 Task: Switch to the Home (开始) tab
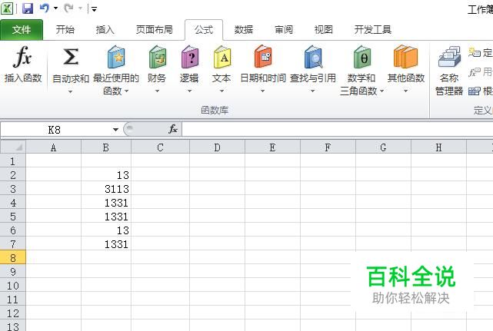(65, 30)
